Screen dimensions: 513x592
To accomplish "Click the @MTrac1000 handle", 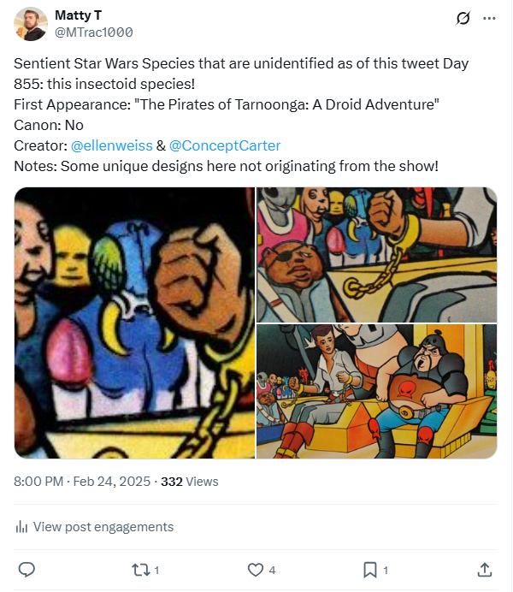I will pyautogui.click(x=93, y=33).
